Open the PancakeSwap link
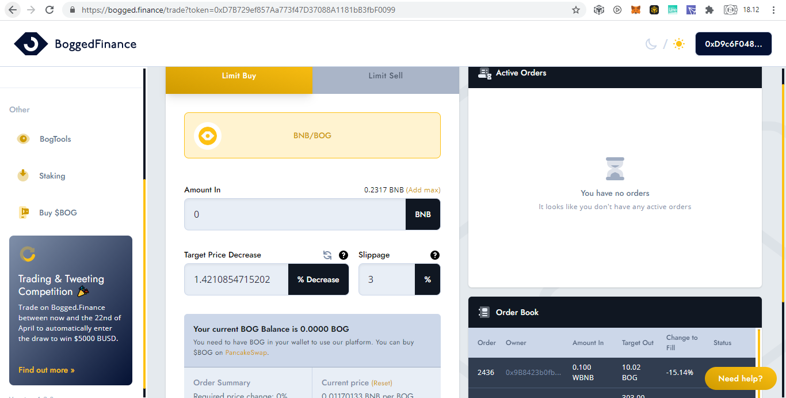Viewport: 786px width, 398px height. [246, 352]
